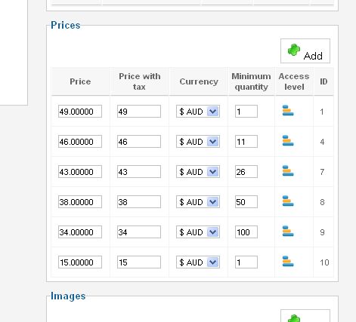Click the price field showing 49.00000
This screenshot has height=322, width=356.
pos(80,112)
